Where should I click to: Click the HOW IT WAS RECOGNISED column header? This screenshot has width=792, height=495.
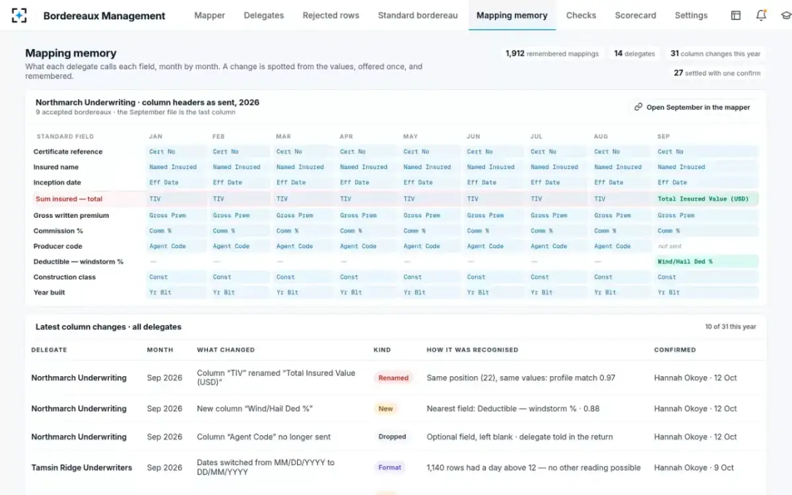coord(473,350)
